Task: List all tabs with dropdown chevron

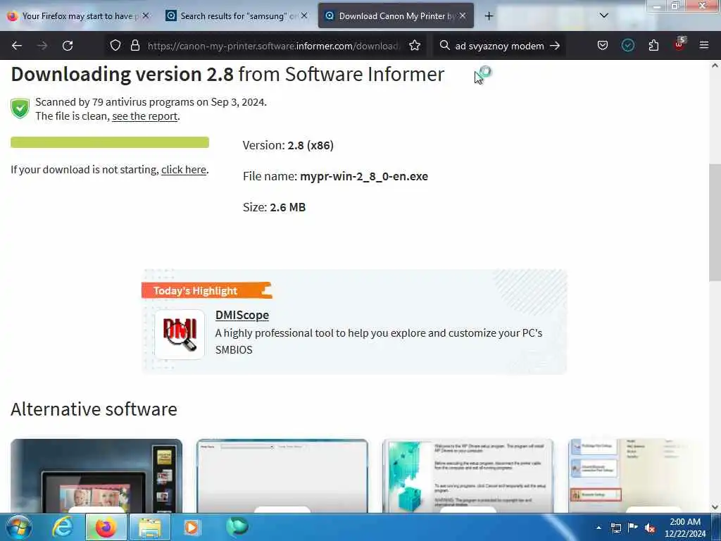Action: [604, 15]
